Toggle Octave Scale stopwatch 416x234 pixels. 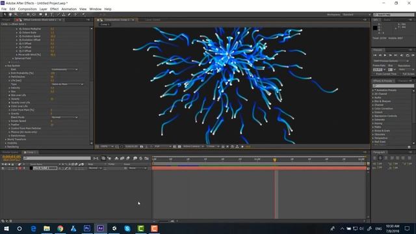(x=20, y=32)
